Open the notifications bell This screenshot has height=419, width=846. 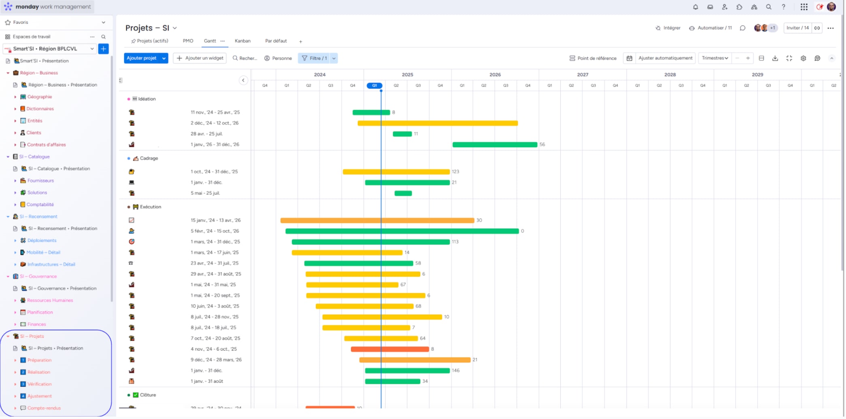[695, 7]
